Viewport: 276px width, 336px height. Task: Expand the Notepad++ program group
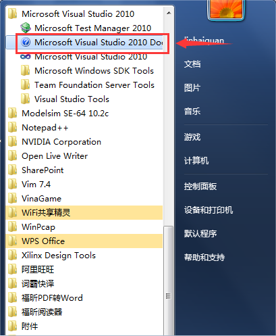[84, 127]
